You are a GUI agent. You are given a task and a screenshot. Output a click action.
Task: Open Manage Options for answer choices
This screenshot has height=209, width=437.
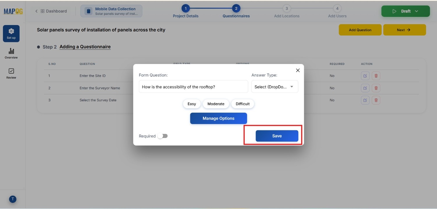218,118
